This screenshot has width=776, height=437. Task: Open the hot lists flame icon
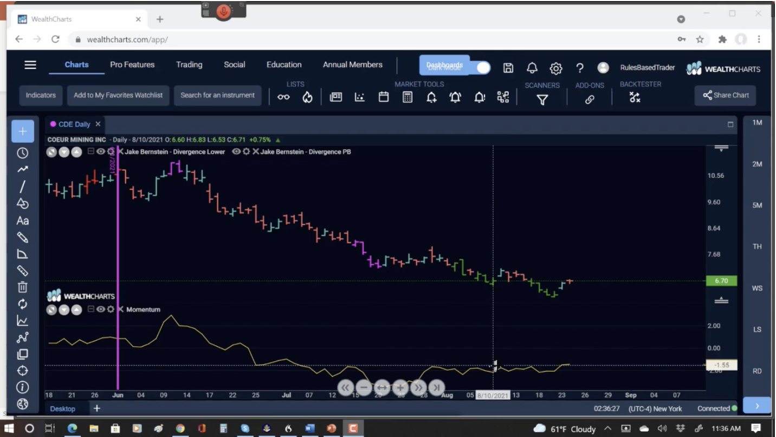tap(308, 97)
